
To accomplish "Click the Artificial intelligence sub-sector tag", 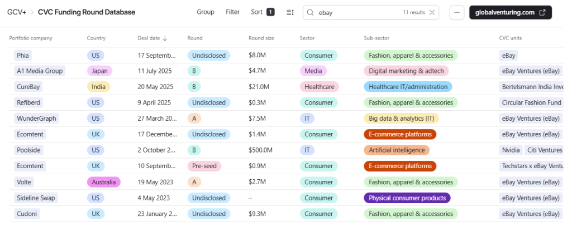I will coord(397,150).
